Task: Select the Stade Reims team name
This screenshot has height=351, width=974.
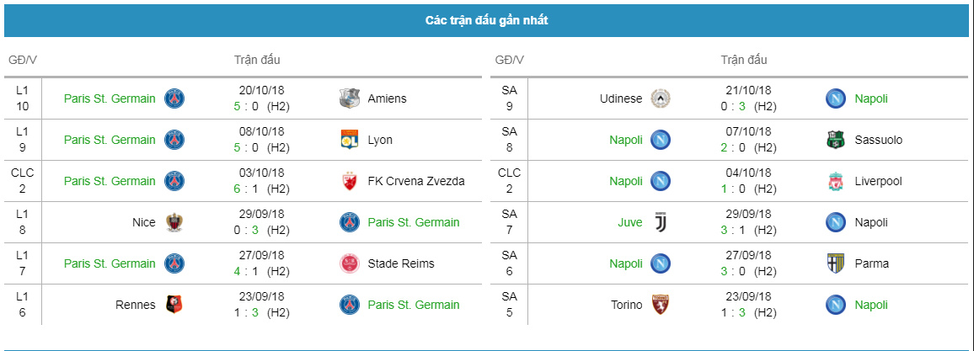Action: [401, 263]
